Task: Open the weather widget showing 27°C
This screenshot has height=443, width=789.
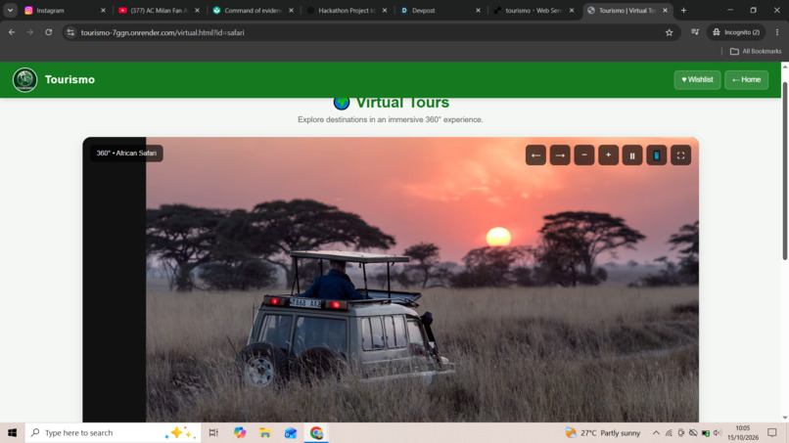Action: click(602, 432)
